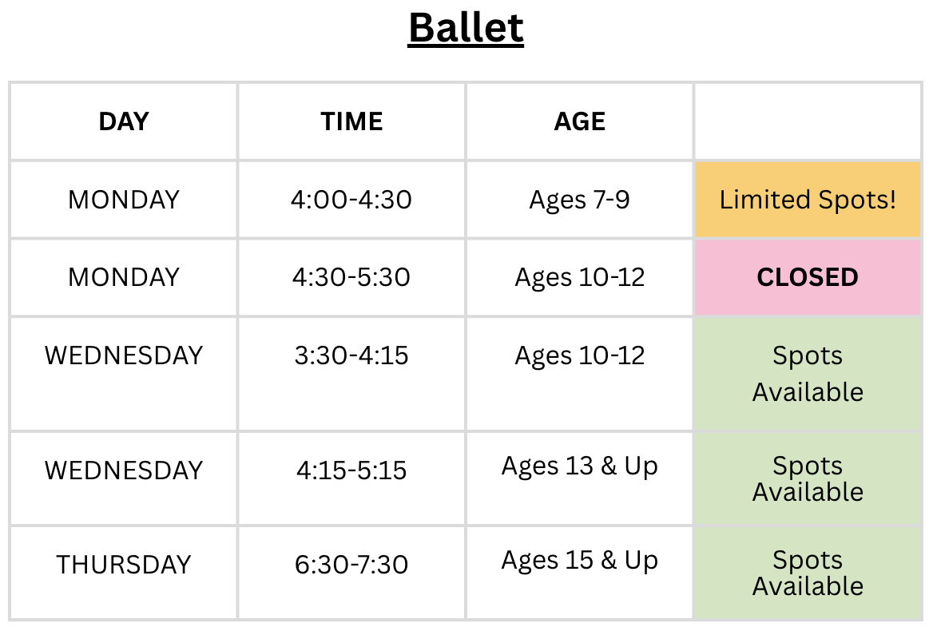The width and height of the screenshot is (933, 639).
Task: Click the Monday 4:30-5:30 time cell
Action: click(351, 277)
